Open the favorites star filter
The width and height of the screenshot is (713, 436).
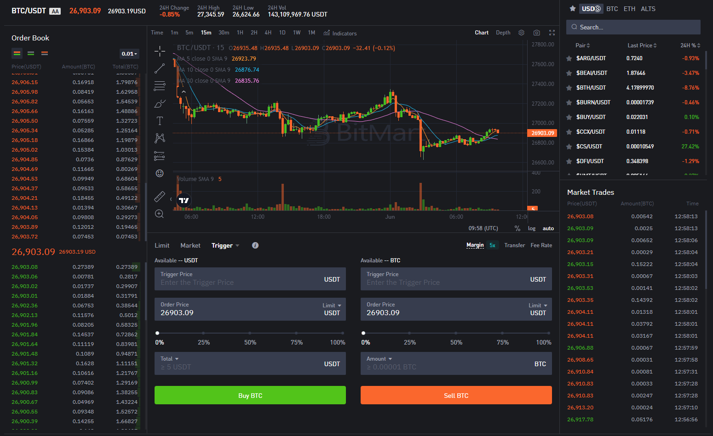(x=573, y=8)
